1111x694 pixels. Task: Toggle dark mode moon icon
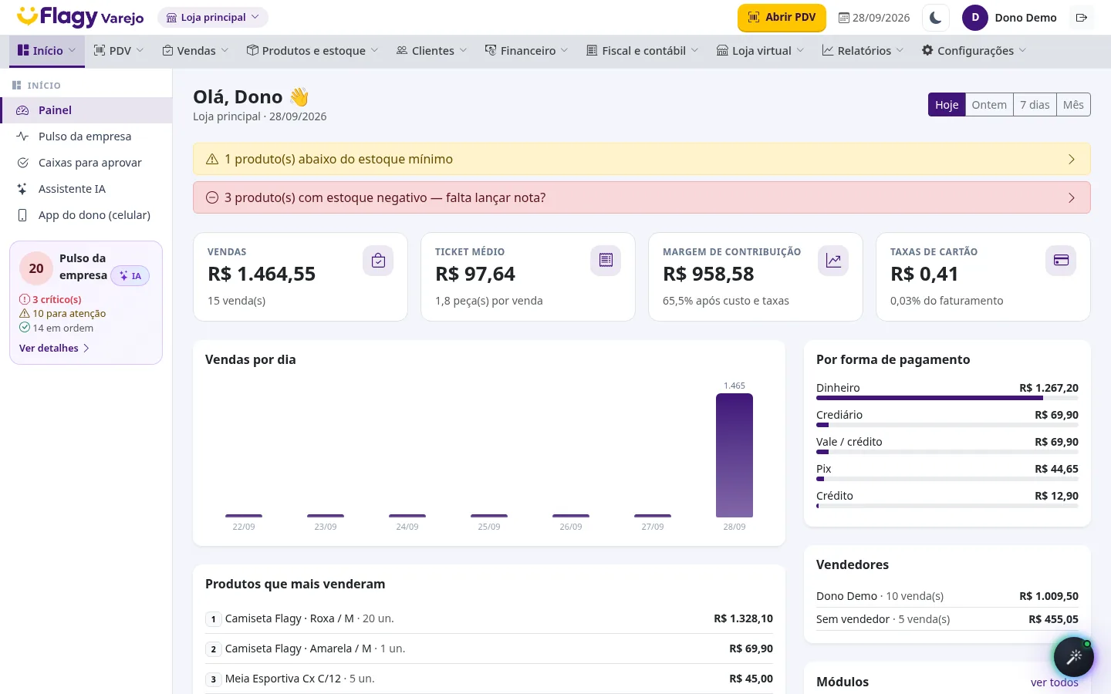pyautogui.click(x=936, y=18)
